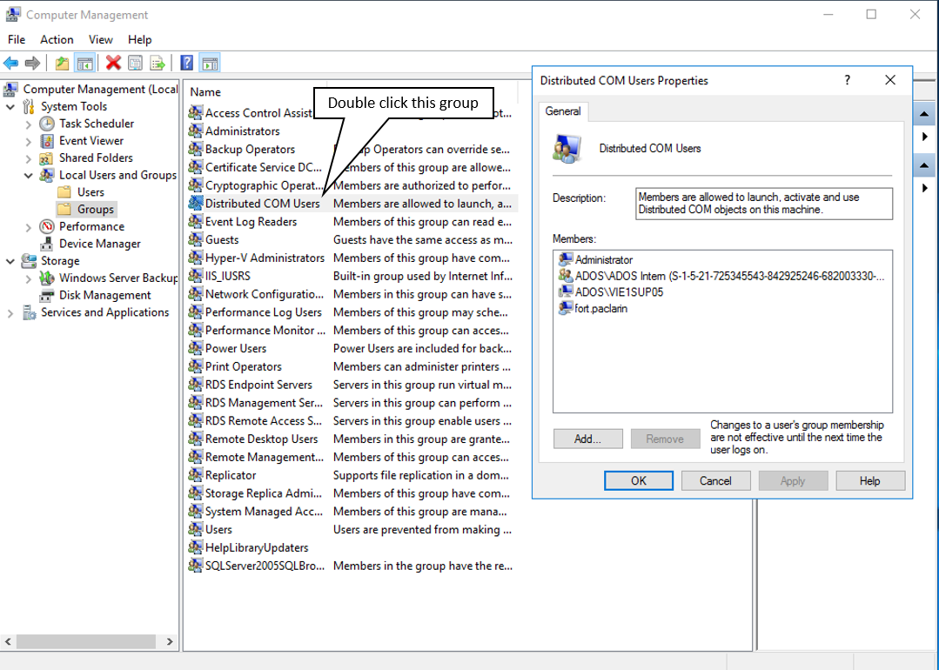Select the Administrators group in list
The image size is (939, 670).
(x=242, y=131)
